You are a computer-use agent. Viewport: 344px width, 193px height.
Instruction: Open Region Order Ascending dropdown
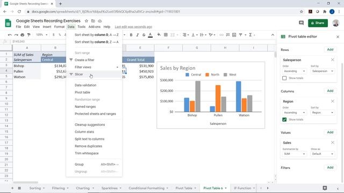pyautogui.click(x=294, y=113)
